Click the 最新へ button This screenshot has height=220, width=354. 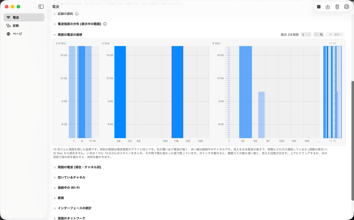click(335, 35)
